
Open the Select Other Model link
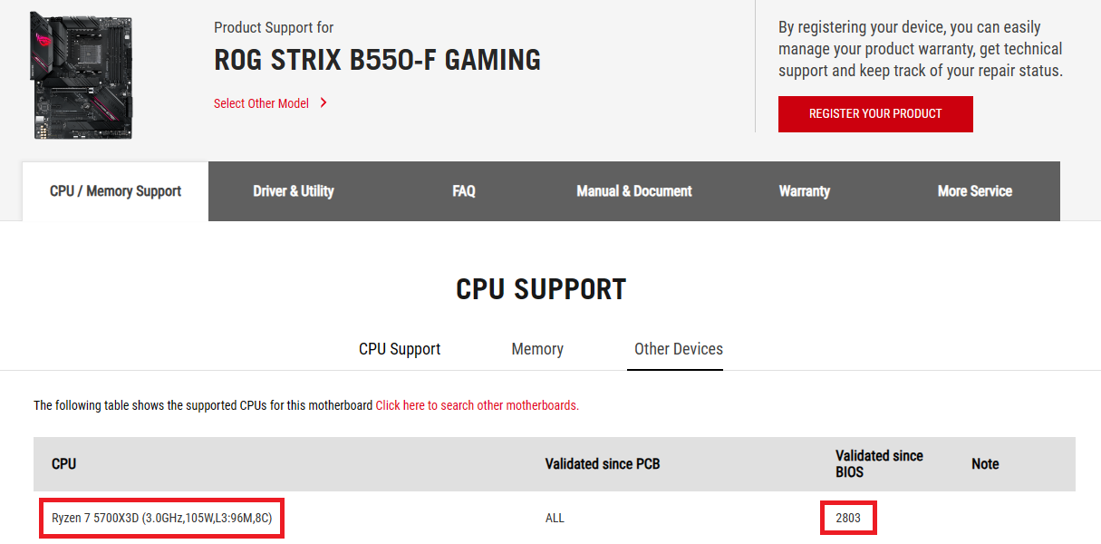click(x=261, y=103)
